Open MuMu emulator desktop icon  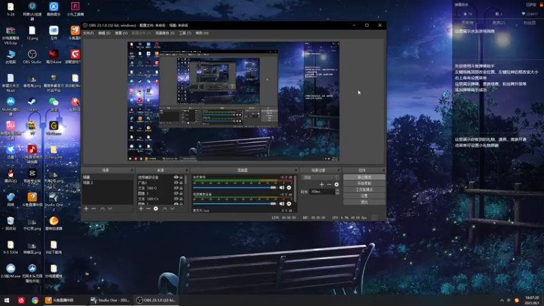pyautogui.click(x=10, y=106)
